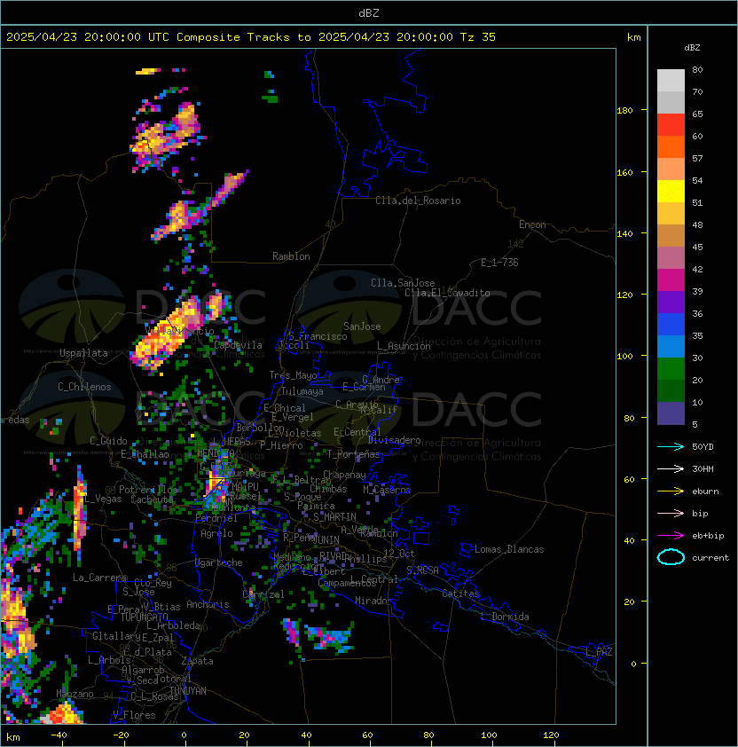
Task: Click the C_Chilenos place label
Action: pyautogui.click(x=84, y=387)
